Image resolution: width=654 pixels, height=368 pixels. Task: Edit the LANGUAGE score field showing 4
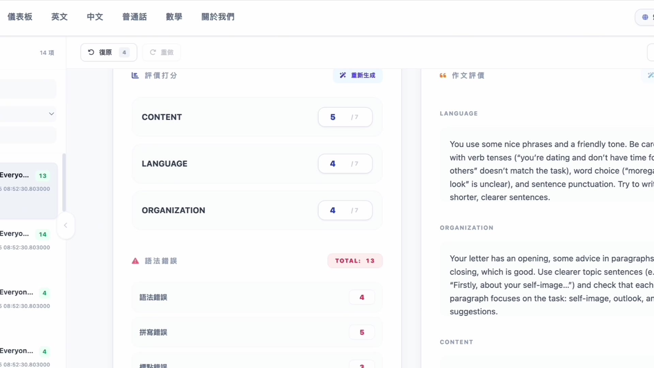[345, 164]
